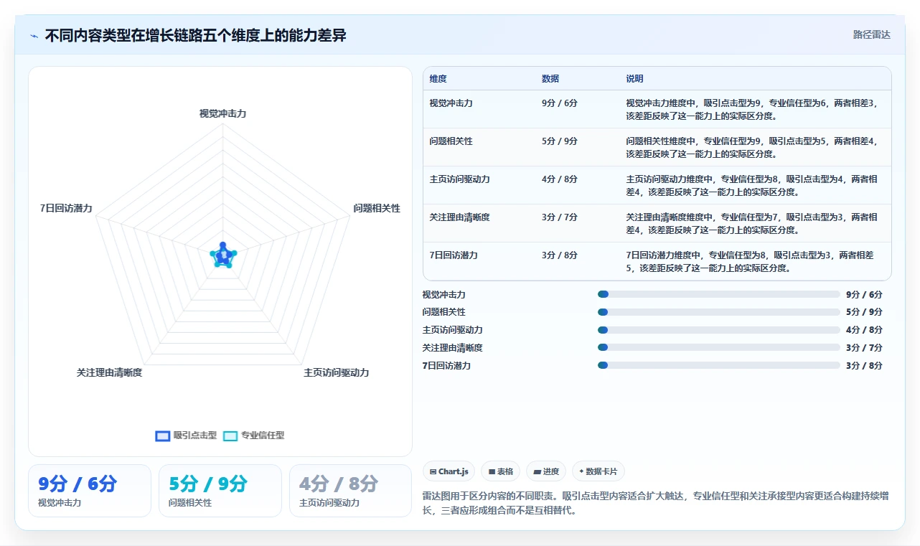Click the 视觉冲击力 progress bar
Image resolution: width=920 pixels, height=546 pixels.
click(x=718, y=294)
